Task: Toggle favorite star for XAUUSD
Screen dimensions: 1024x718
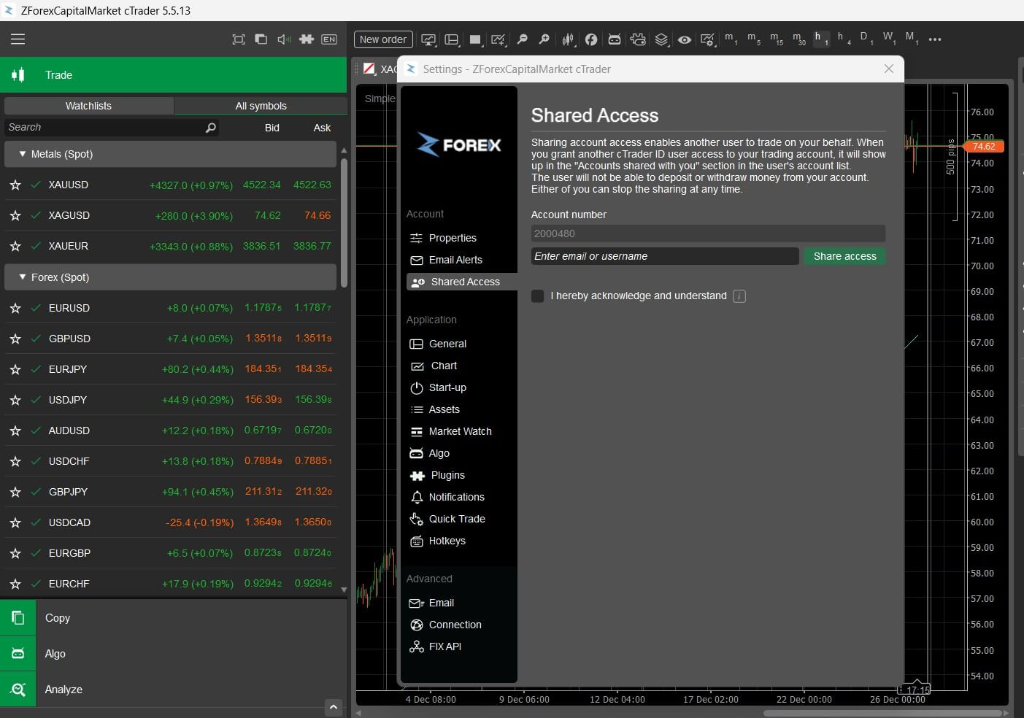Action: point(15,185)
